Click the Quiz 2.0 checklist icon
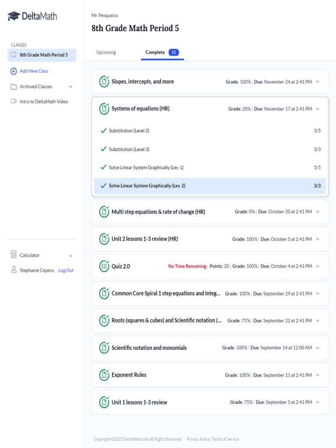Screen dimensions: 336x448 pyautogui.click(x=104, y=266)
